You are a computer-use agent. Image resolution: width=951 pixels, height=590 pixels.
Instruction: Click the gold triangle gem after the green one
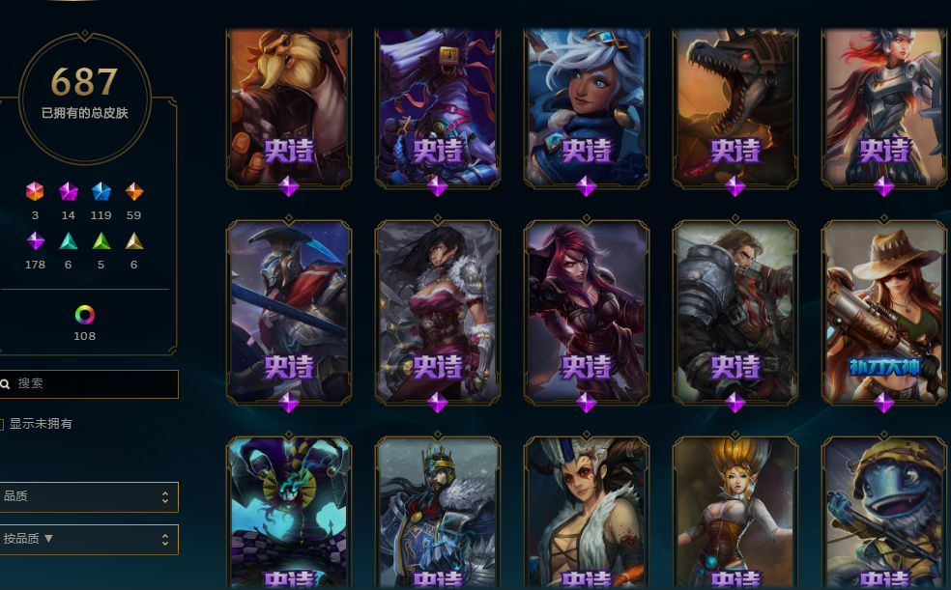(134, 241)
